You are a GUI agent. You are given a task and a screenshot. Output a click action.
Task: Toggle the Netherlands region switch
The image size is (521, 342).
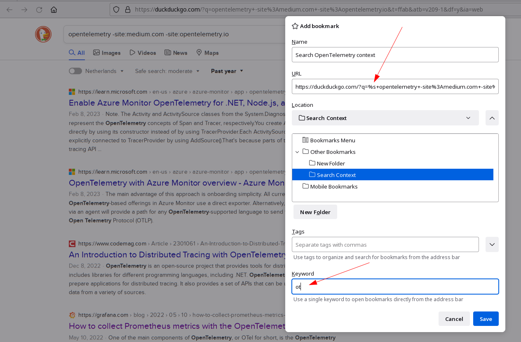pyautogui.click(x=75, y=71)
